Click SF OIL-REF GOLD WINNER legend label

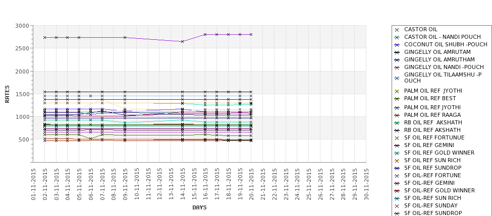tap(440, 190)
